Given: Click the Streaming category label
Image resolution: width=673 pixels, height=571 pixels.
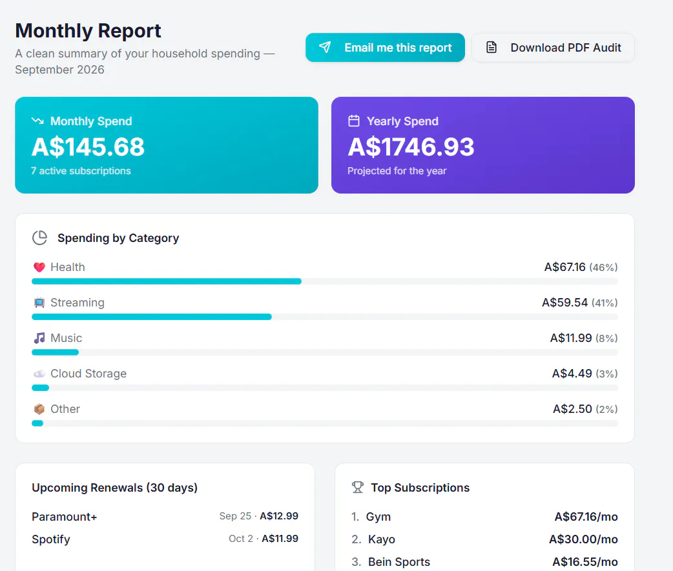Looking at the screenshot, I should (78, 303).
